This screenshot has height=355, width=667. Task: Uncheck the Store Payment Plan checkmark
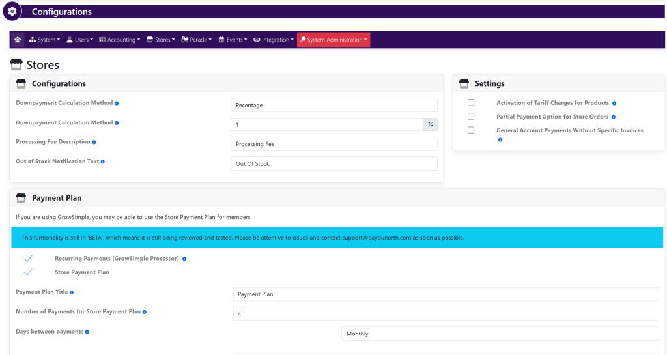(x=28, y=272)
